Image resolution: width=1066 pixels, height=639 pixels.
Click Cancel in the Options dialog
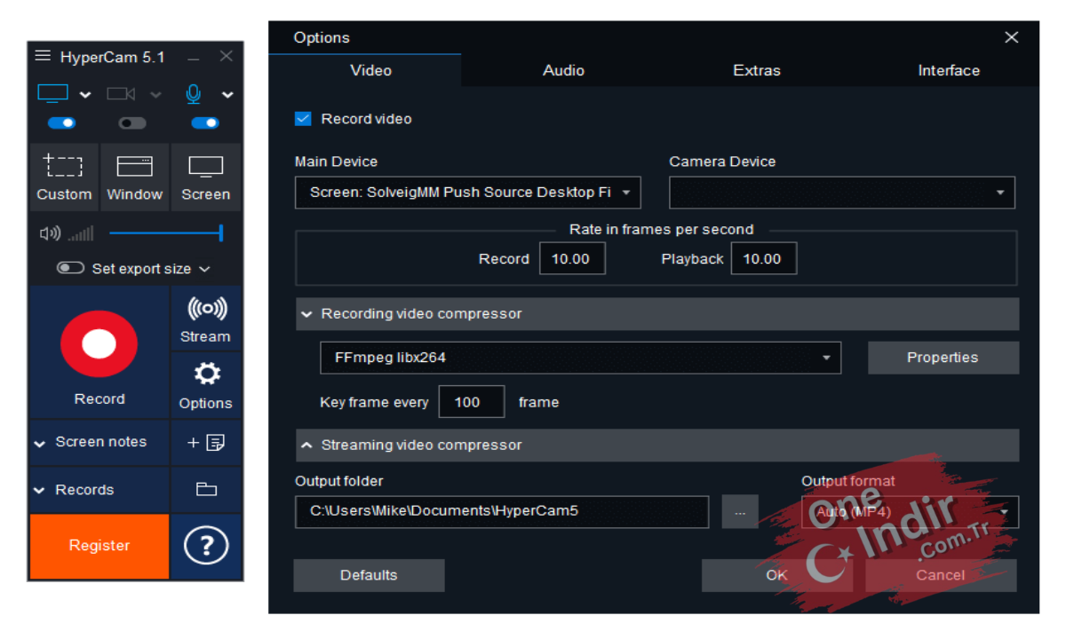[x=941, y=575]
